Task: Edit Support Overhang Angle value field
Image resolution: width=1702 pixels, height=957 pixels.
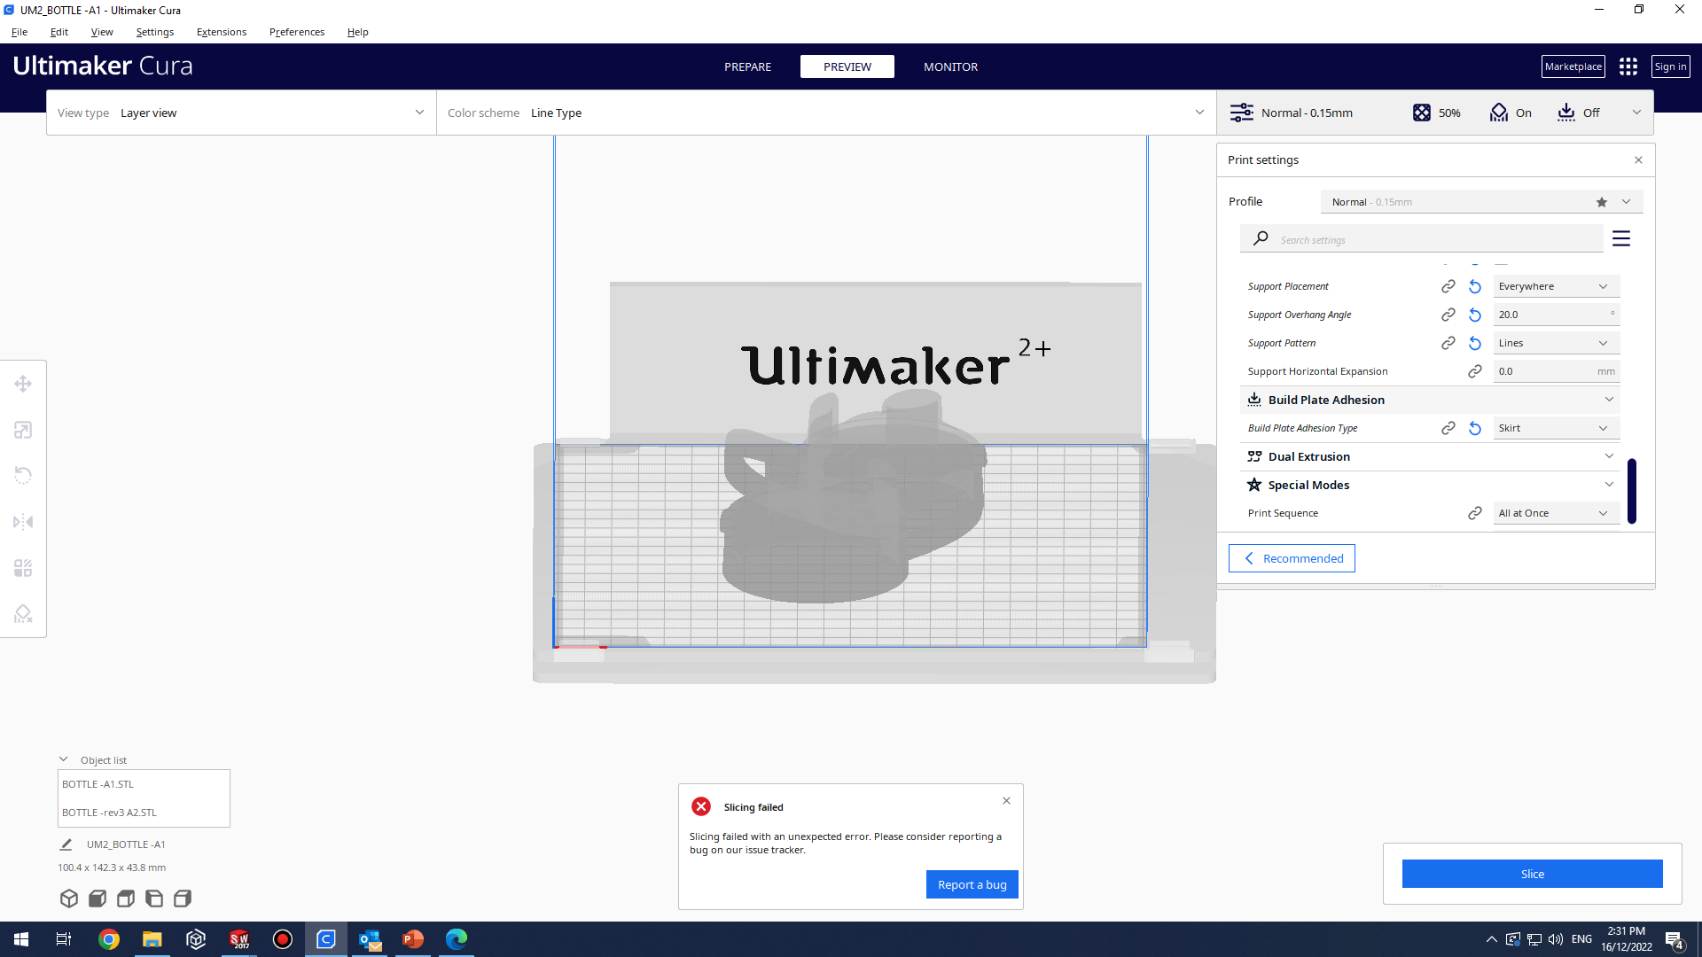Action: (1557, 315)
